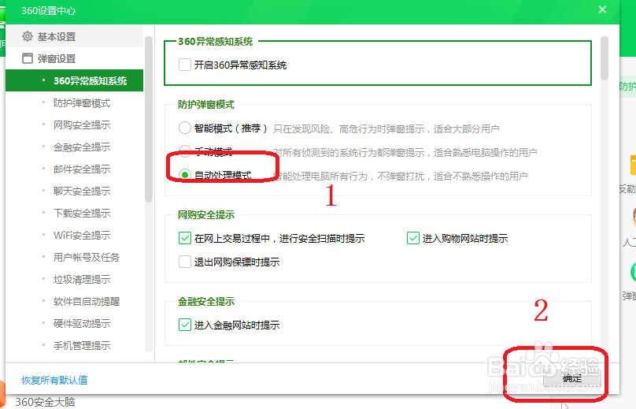Select 手动模式 radio button

pos(184,151)
